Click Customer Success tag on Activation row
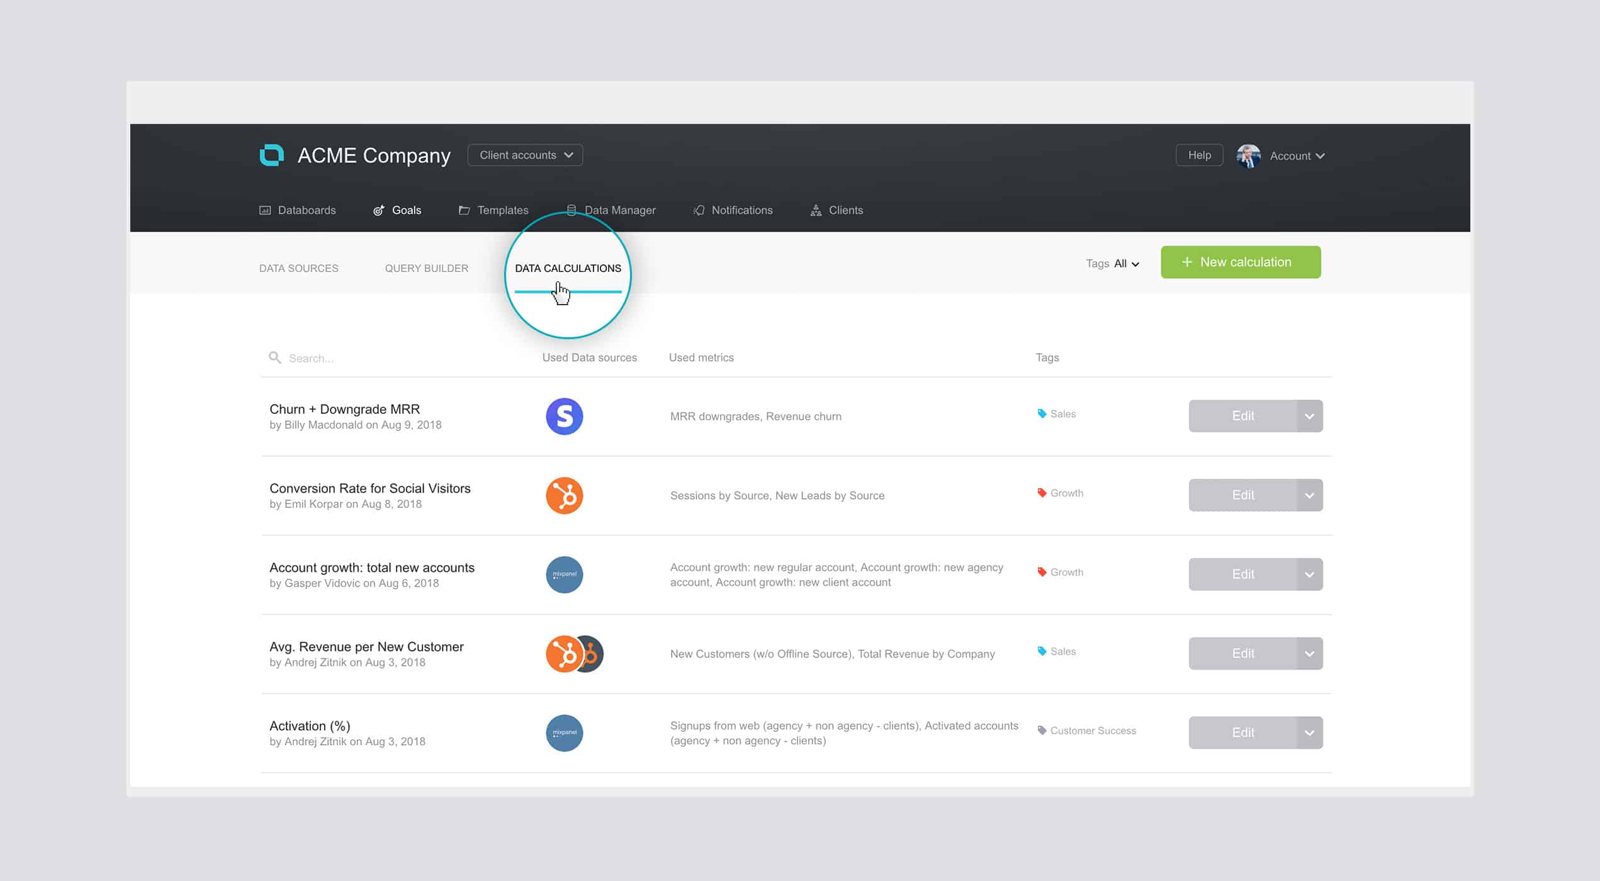Image resolution: width=1600 pixels, height=881 pixels. (x=1092, y=731)
